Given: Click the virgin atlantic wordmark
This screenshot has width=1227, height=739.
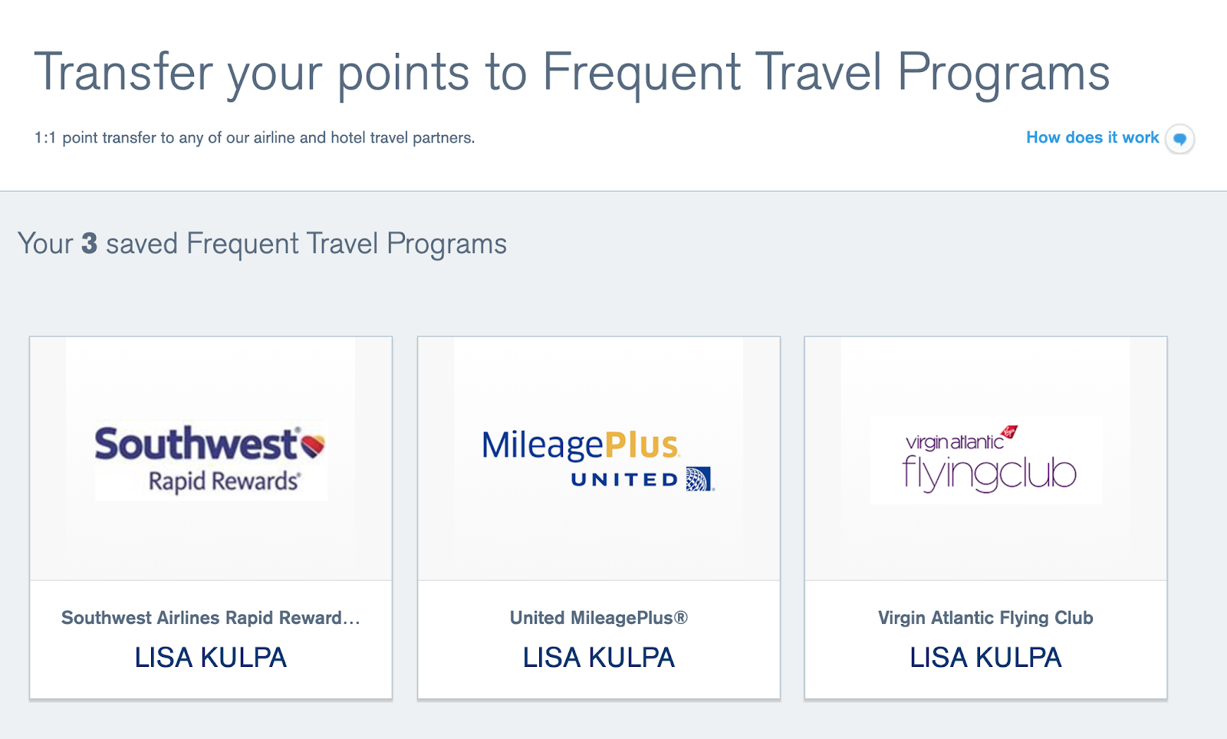Looking at the screenshot, I should [x=954, y=442].
